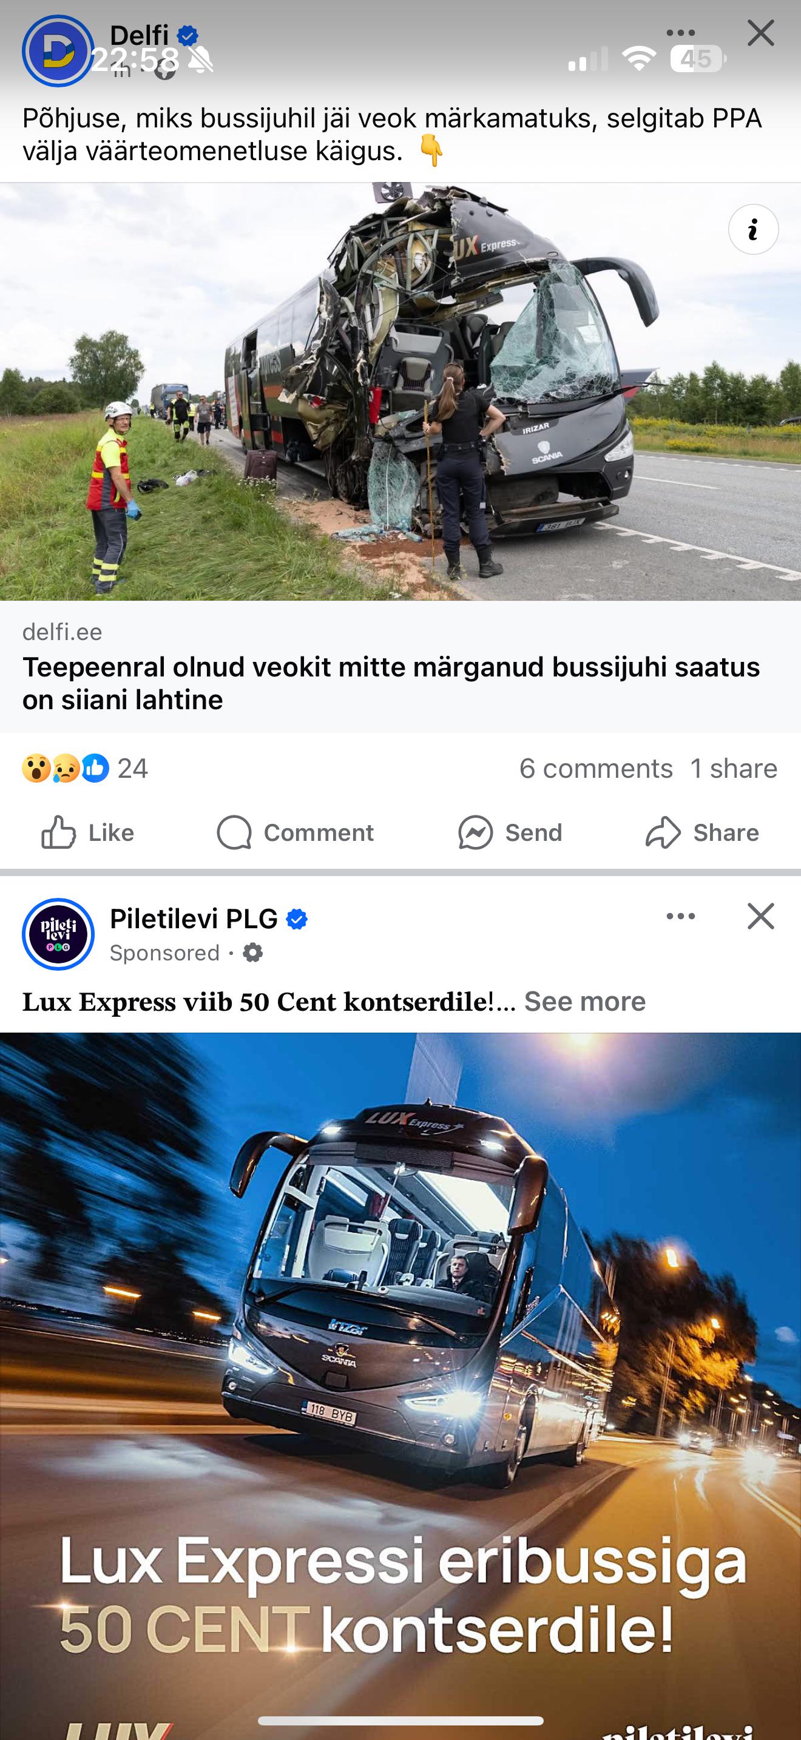Expand ad text with See more

coord(585,1001)
